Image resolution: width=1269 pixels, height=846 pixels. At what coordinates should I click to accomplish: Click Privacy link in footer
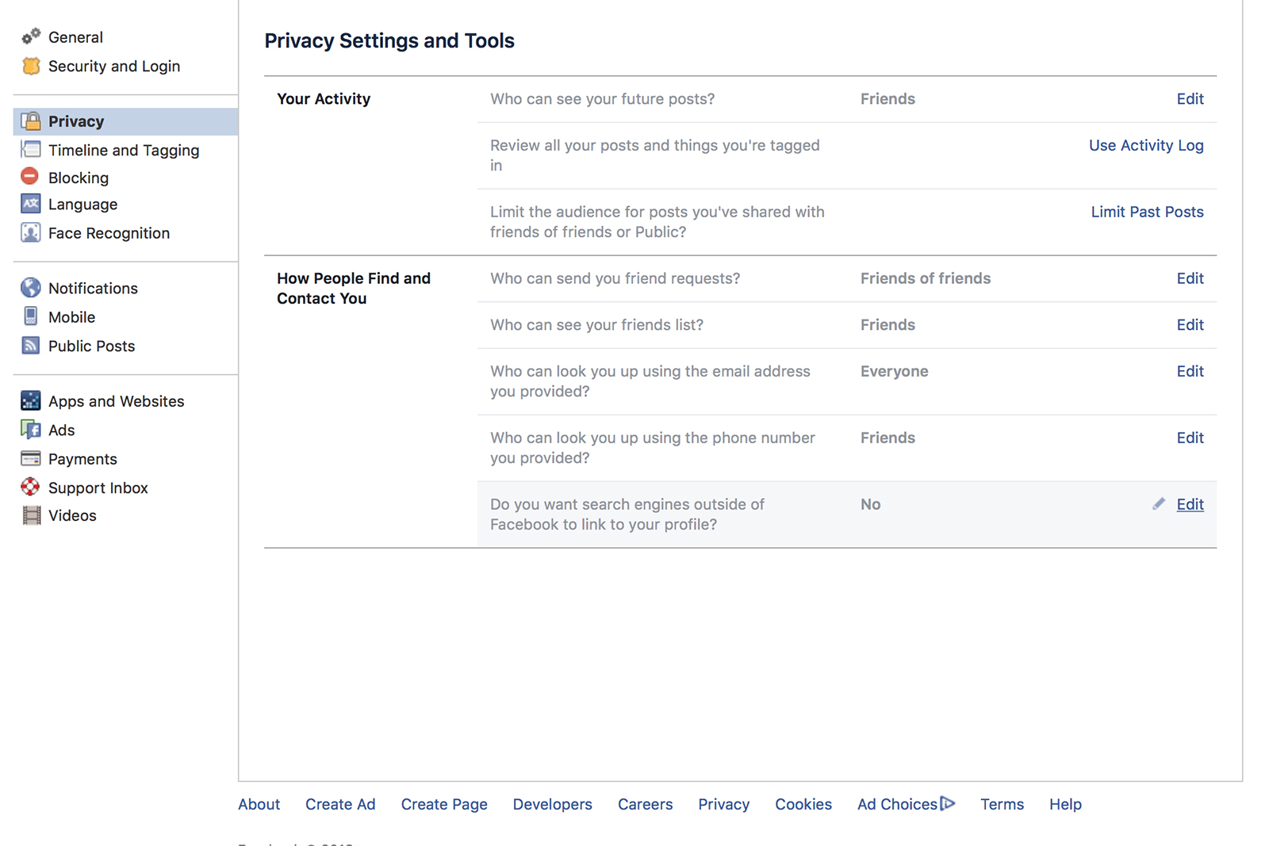pos(723,804)
